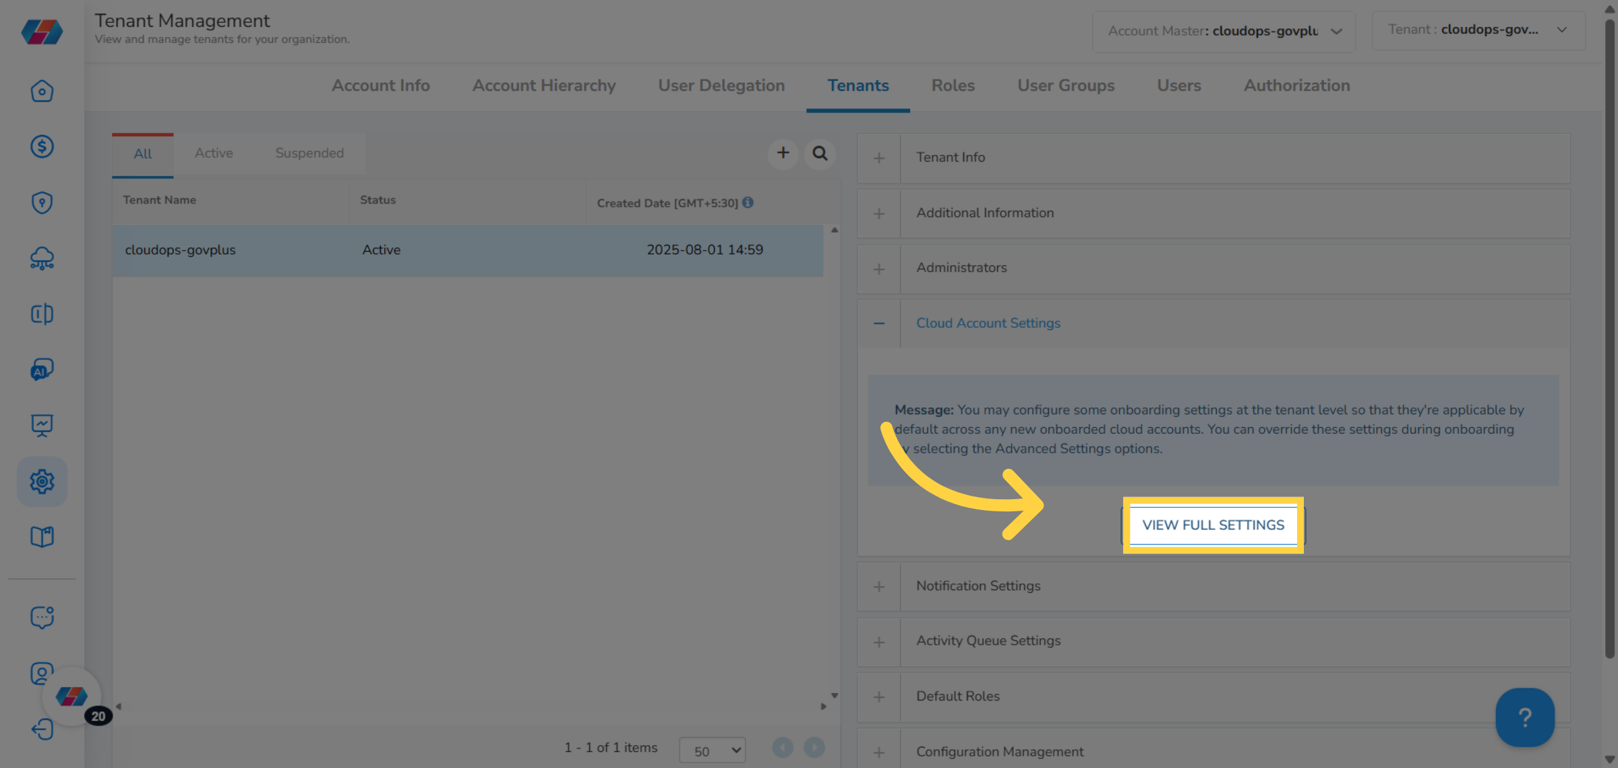Open the AI assistant icon

tap(42, 369)
